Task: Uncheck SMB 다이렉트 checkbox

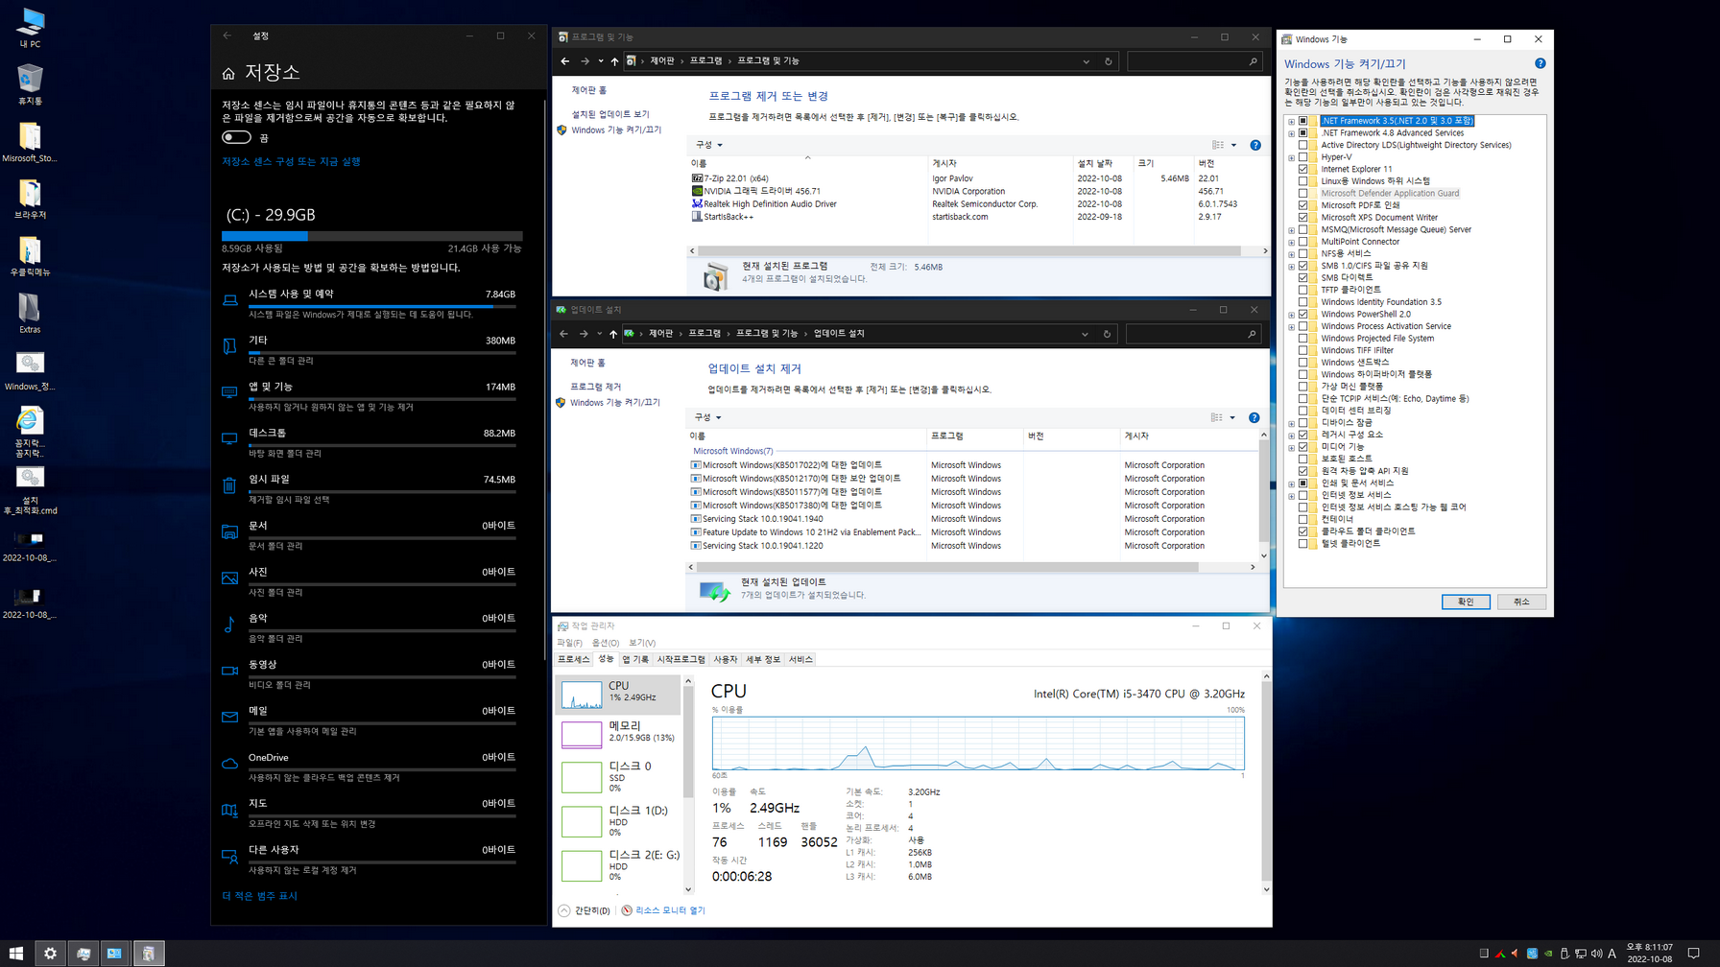Action: pyautogui.click(x=1302, y=277)
